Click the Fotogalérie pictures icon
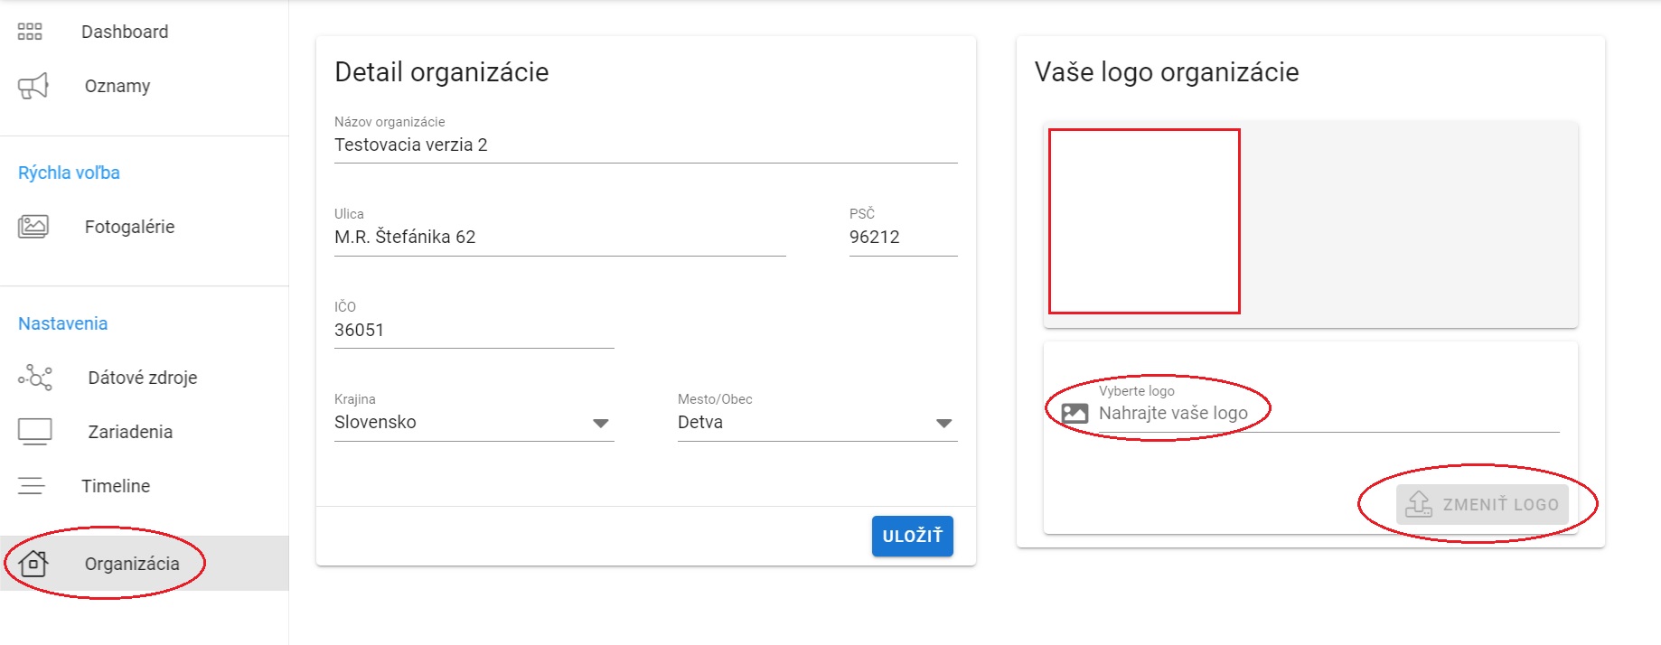The width and height of the screenshot is (1661, 645). coord(33,227)
